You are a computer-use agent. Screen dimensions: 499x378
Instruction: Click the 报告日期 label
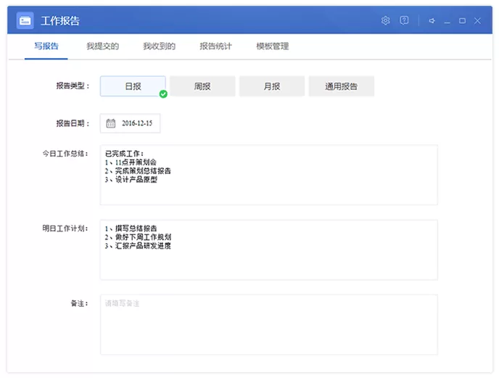point(73,123)
